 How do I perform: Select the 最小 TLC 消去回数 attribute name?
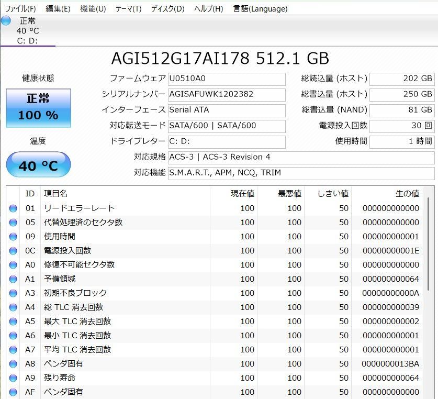[x=77, y=335]
